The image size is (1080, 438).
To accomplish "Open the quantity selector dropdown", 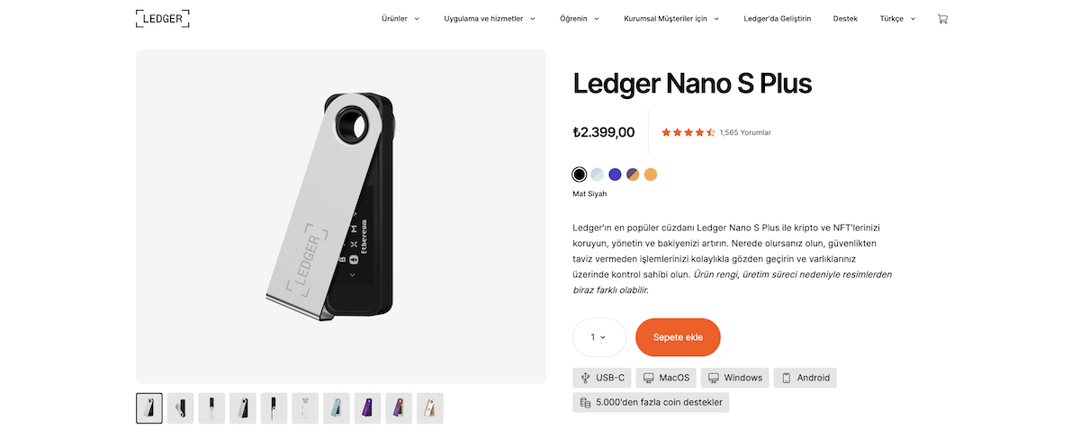I will pos(598,337).
